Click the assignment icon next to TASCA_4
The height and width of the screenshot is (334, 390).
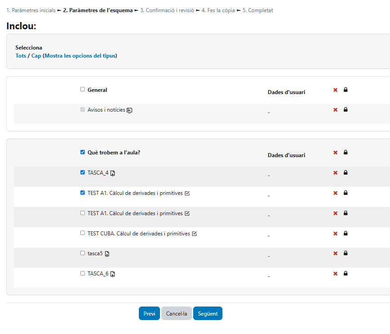113,173
